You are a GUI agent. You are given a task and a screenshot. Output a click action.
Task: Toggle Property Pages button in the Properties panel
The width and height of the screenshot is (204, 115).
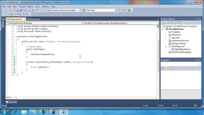pyautogui.click(x=171, y=68)
